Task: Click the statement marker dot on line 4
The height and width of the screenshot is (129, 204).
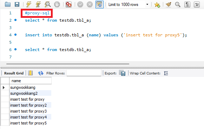Action: [x=15, y=35]
